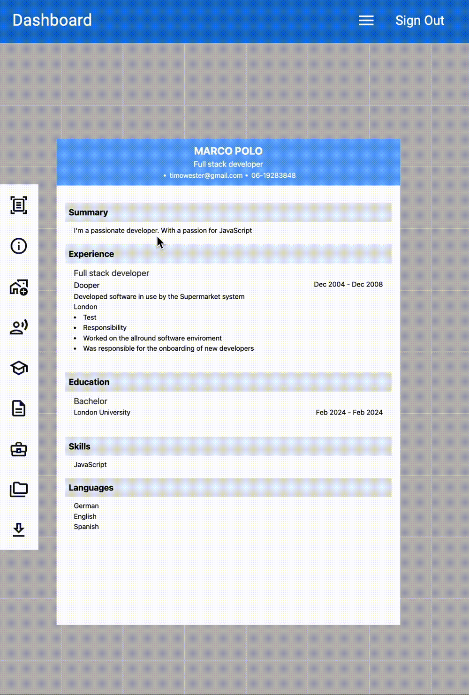Click the phone number 06-19283848
Viewport: 469px width, 695px height.
(273, 175)
